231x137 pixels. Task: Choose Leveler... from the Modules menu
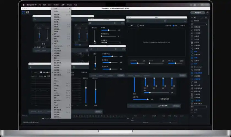point(61,93)
